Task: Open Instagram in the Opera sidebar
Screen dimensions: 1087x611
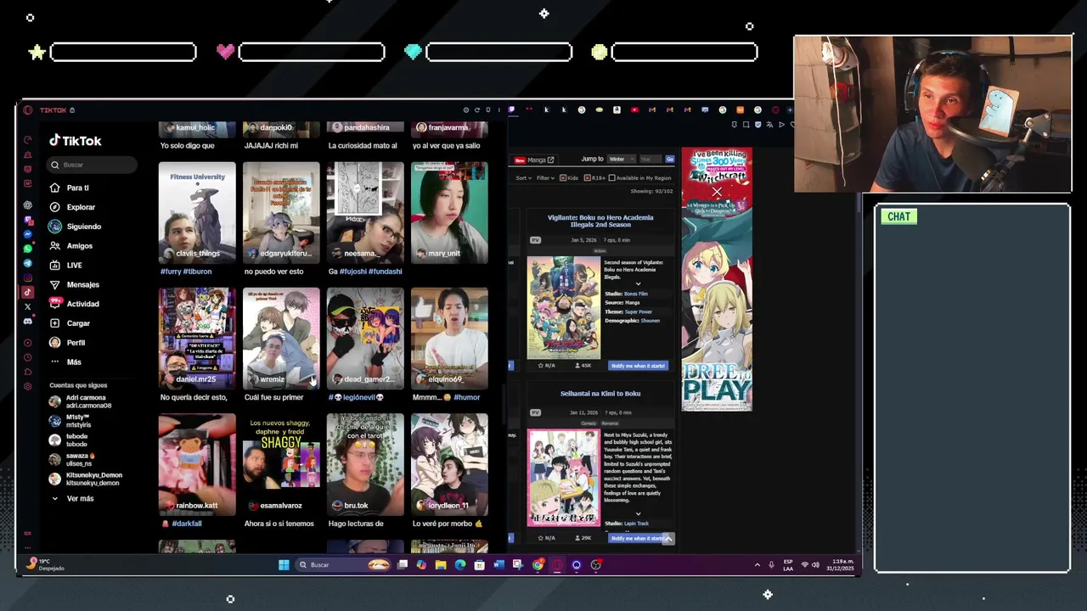Action: [x=27, y=277]
